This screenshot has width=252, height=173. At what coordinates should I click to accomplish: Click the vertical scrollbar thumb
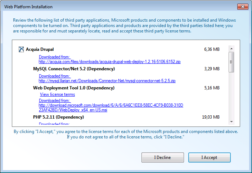coord(231,62)
